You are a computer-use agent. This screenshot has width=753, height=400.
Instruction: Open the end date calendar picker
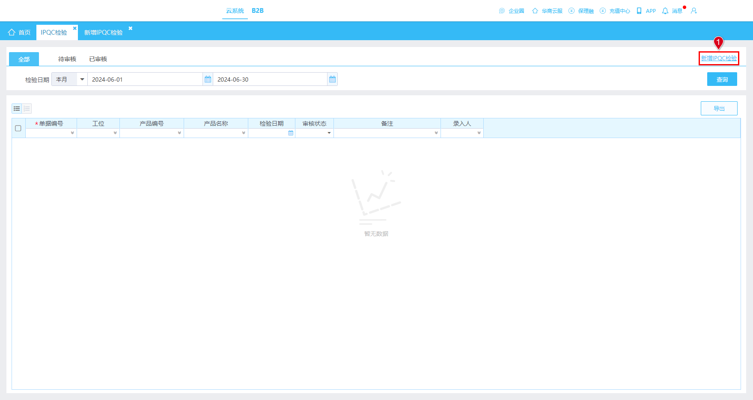pos(332,79)
